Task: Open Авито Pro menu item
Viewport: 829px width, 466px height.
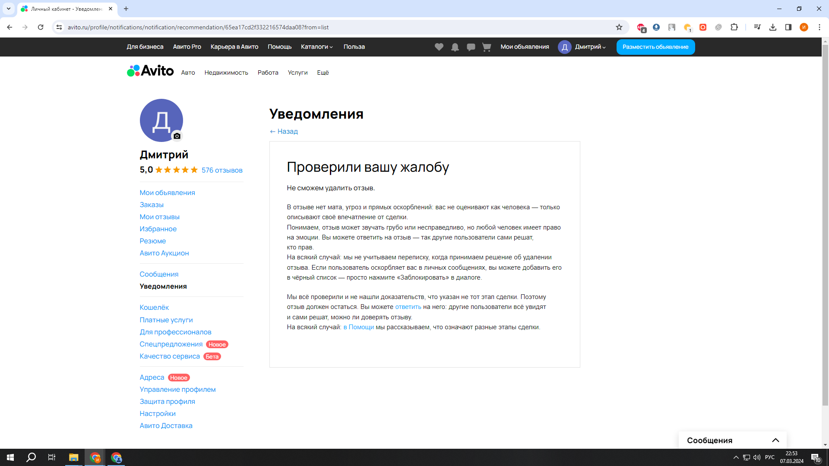Action: (187, 47)
